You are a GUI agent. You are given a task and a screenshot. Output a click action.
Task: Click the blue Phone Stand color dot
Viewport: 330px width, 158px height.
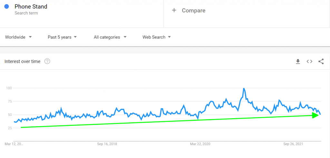pos(6,7)
